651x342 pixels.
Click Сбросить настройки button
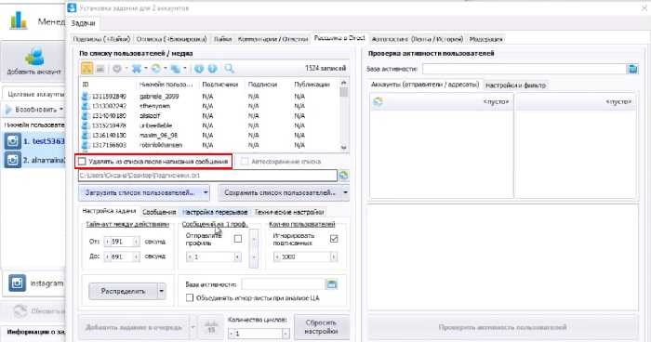[x=321, y=327]
